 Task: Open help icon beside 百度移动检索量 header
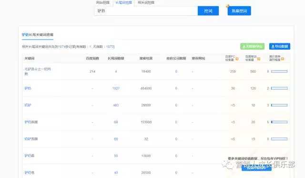(x=259, y=59)
